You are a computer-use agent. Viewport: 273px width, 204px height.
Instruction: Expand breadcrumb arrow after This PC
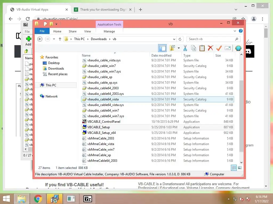pos(88,39)
